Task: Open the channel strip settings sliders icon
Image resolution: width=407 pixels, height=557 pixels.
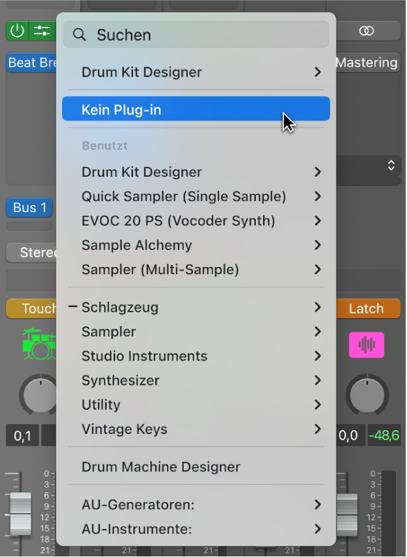Action: 41,31
